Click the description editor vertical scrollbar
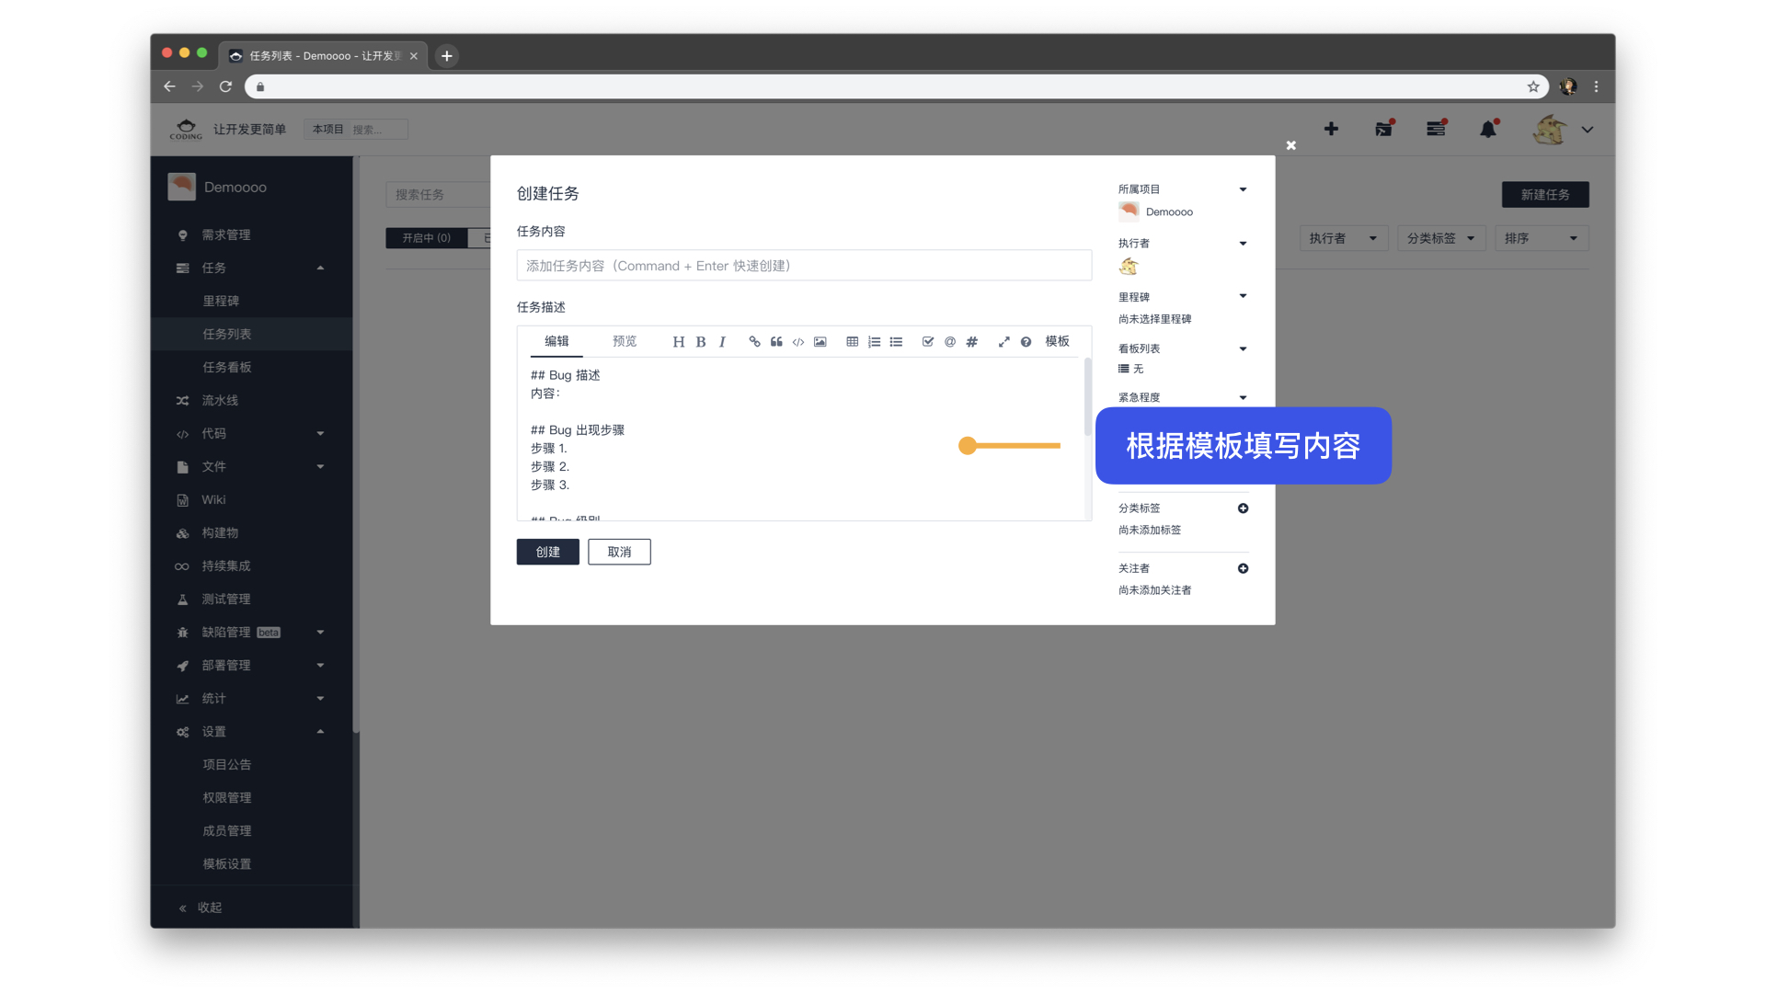This screenshot has height=993, width=1766. pos(1087,397)
